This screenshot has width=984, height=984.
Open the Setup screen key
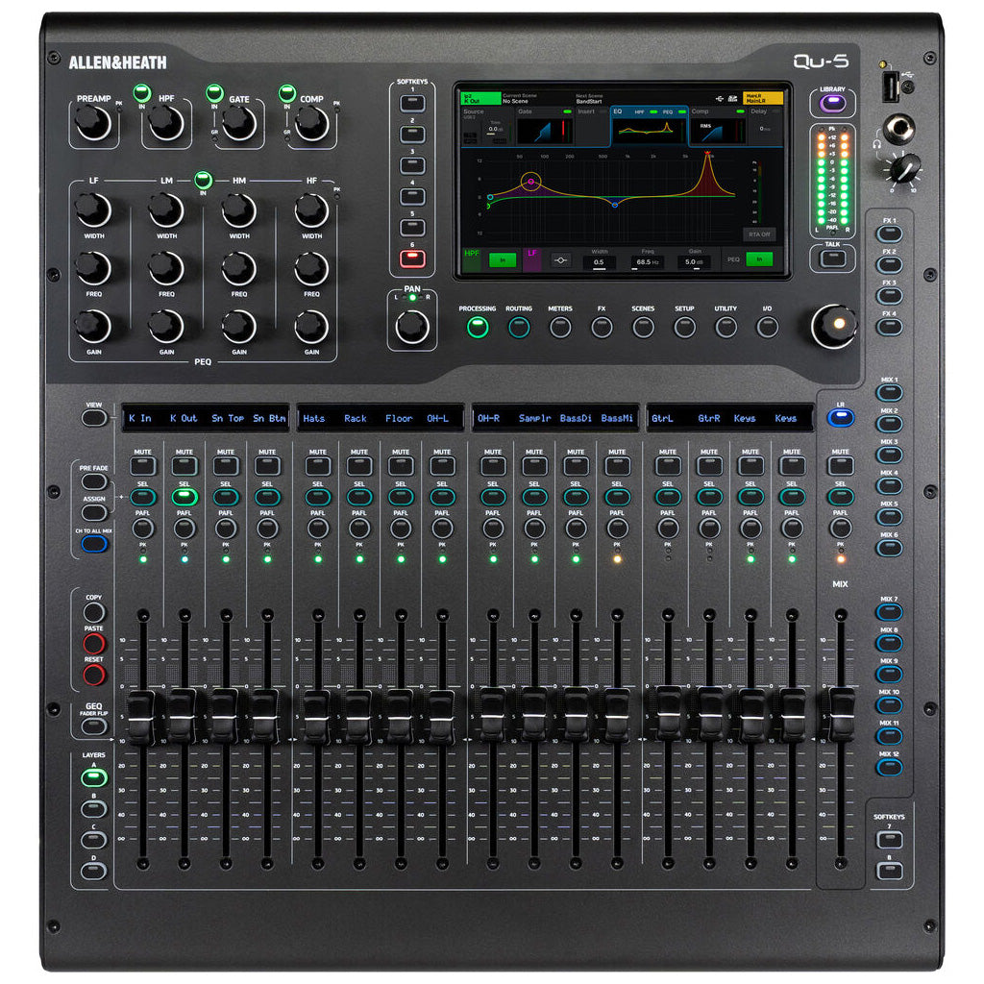point(684,327)
